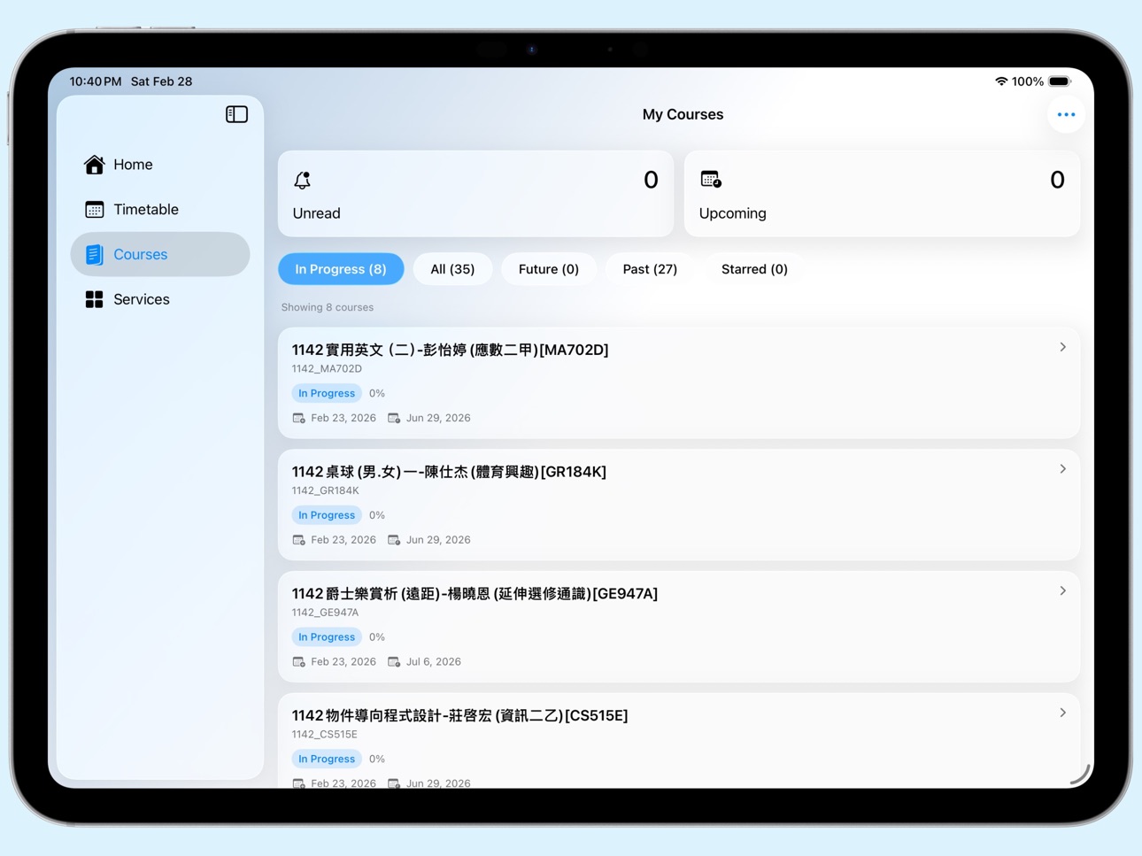The width and height of the screenshot is (1142, 856).
Task: Click the battery status icon
Action: [x=1060, y=81]
